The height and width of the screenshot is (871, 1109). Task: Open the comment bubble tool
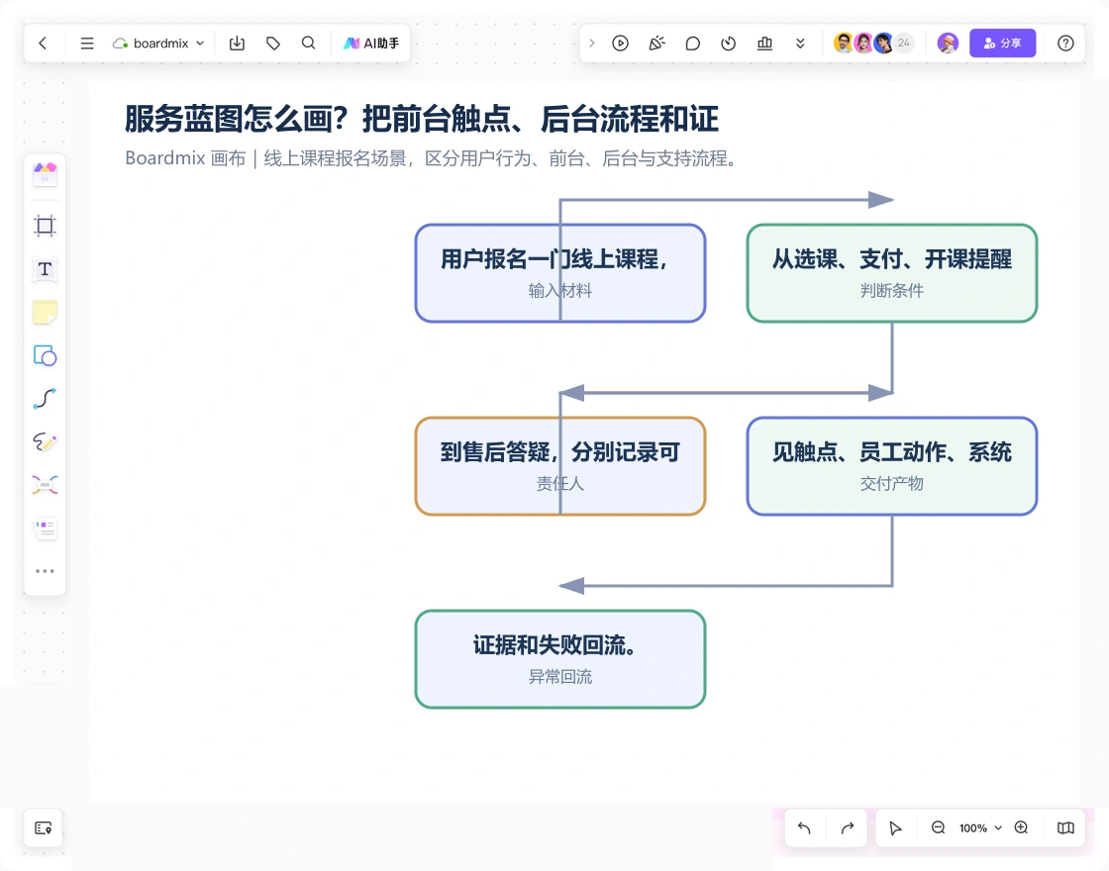pyautogui.click(x=693, y=44)
